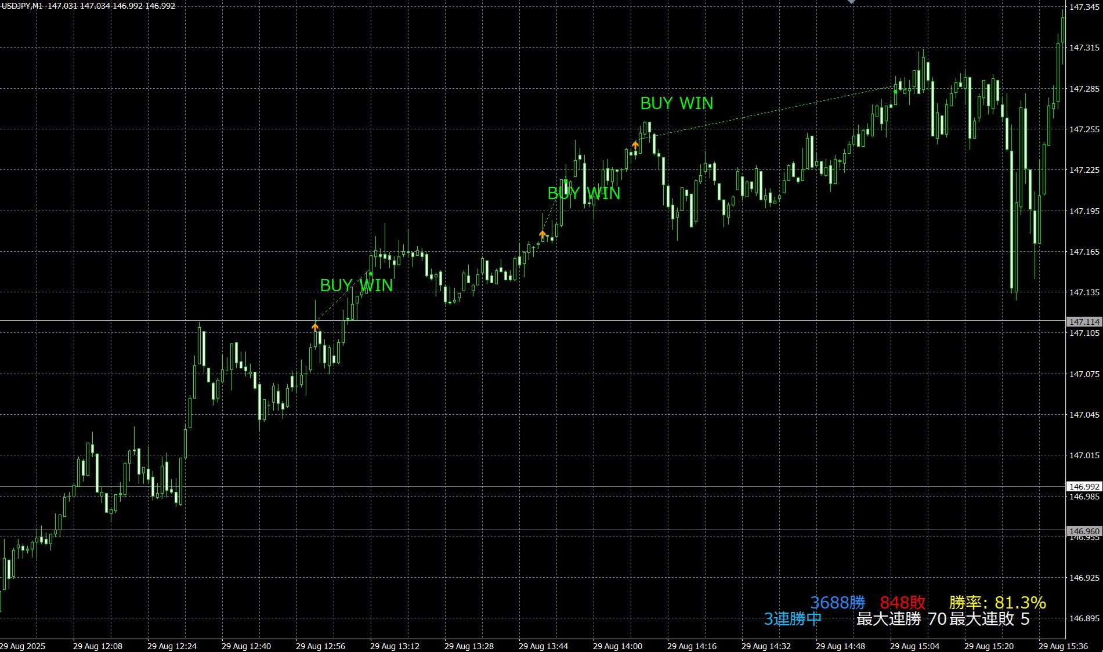This screenshot has height=652, width=1103.
Task: Click the orange buy arrow near 147.255
Action: pos(635,145)
